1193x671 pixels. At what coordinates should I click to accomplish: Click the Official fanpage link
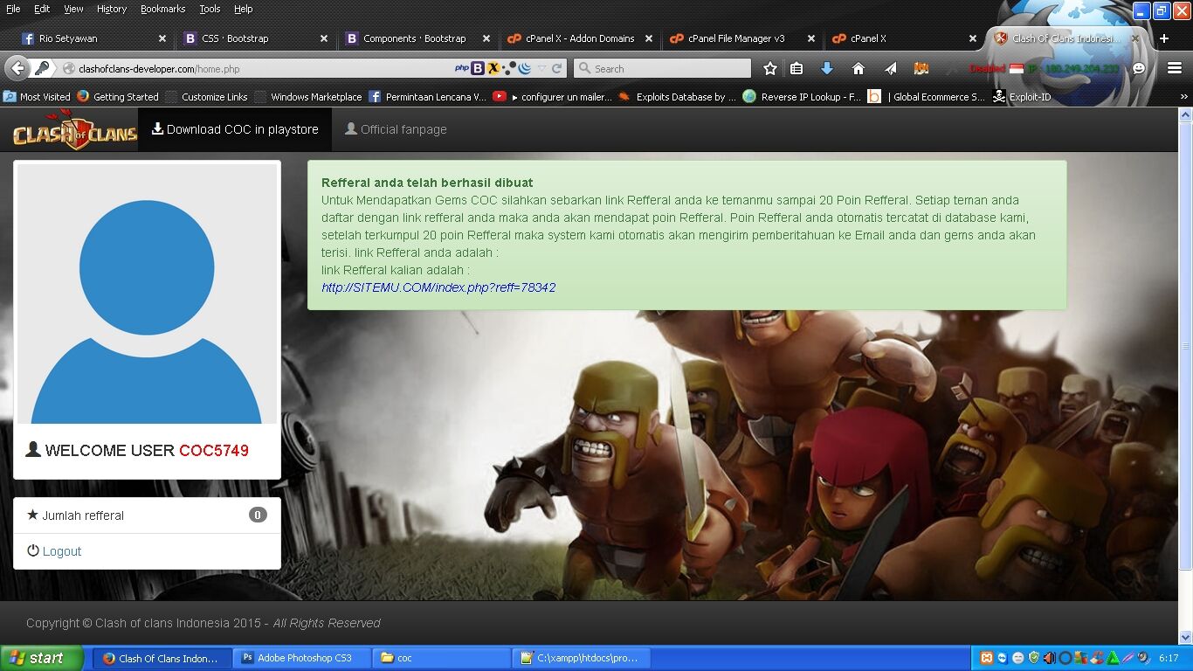click(x=396, y=129)
